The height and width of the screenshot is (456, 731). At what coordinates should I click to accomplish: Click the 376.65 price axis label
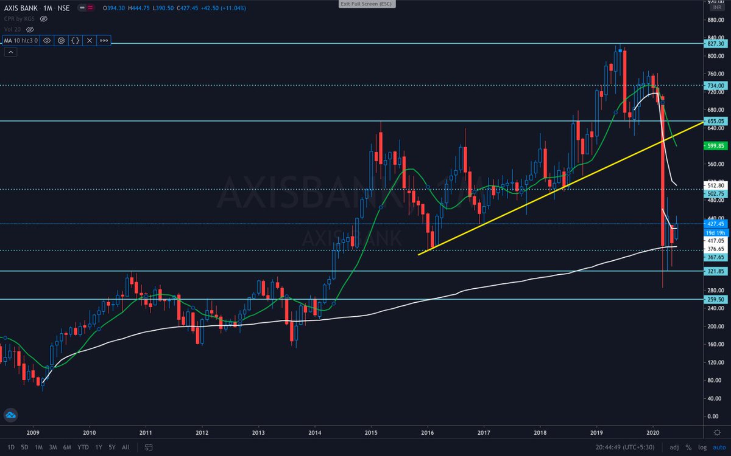pyautogui.click(x=716, y=249)
